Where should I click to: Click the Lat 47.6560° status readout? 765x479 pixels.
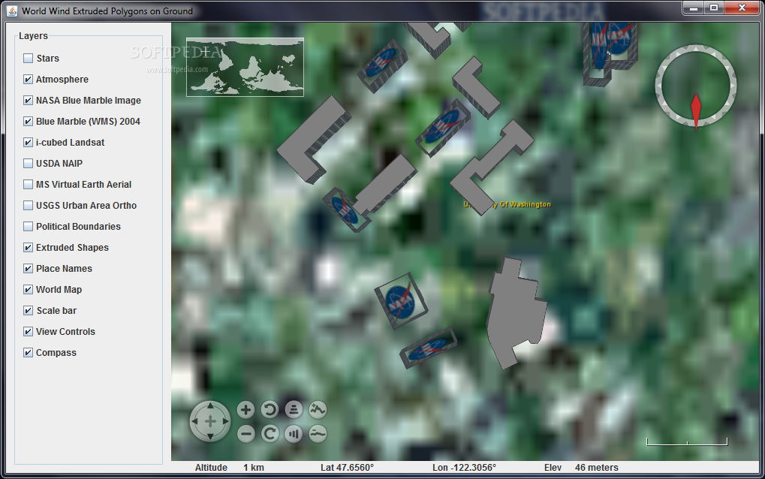coord(347,467)
